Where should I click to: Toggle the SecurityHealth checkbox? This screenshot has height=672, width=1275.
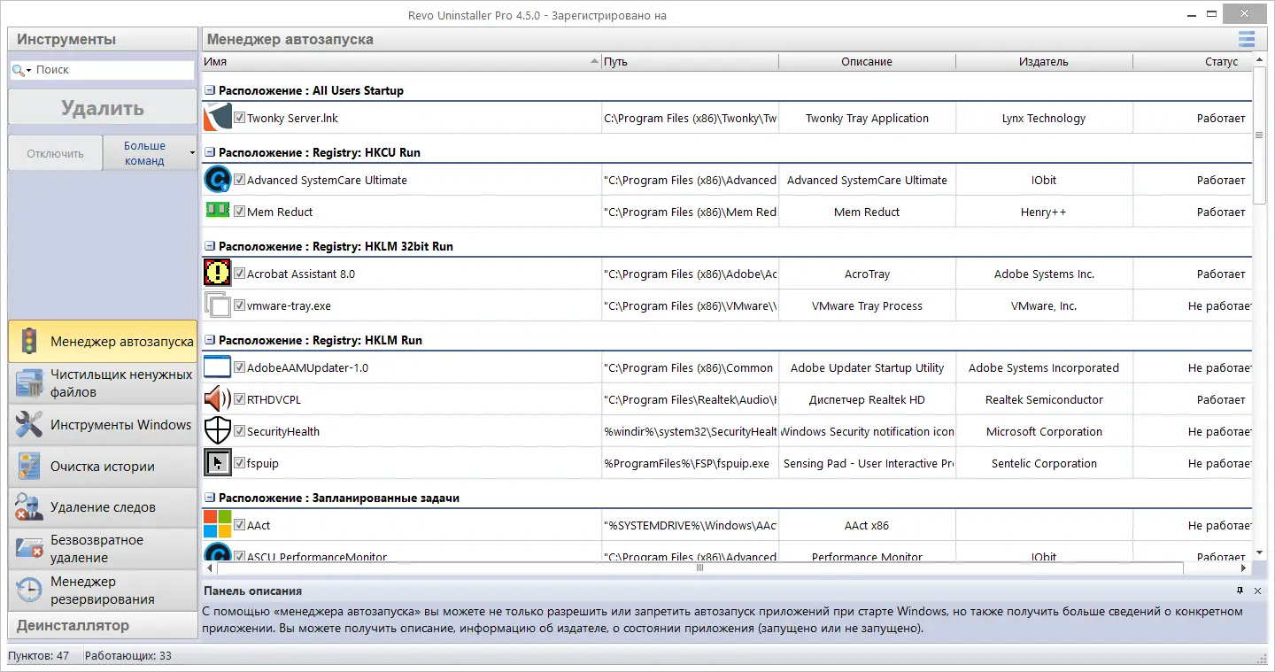point(239,430)
